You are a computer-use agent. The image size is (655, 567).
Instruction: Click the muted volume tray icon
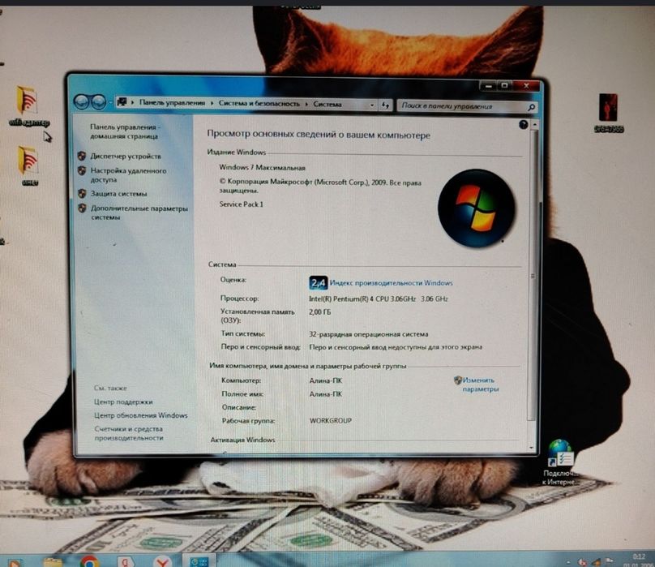582,562
